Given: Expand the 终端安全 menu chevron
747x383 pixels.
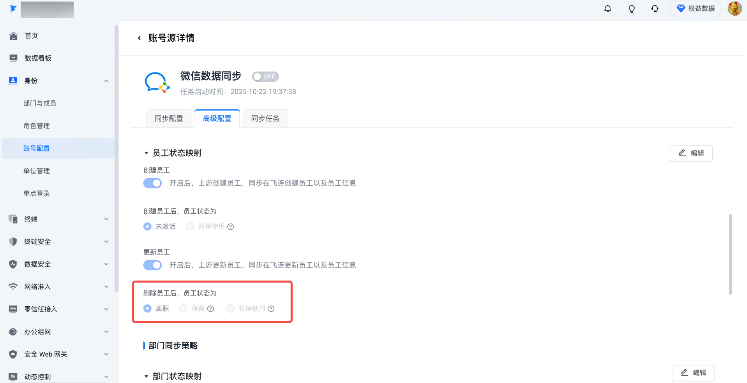Looking at the screenshot, I should (106, 242).
